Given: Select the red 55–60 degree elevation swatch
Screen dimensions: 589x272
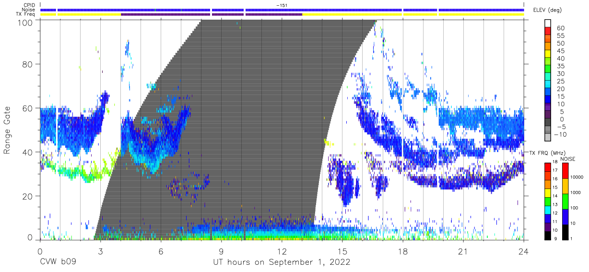Looking at the screenshot, I should [x=548, y=31].
